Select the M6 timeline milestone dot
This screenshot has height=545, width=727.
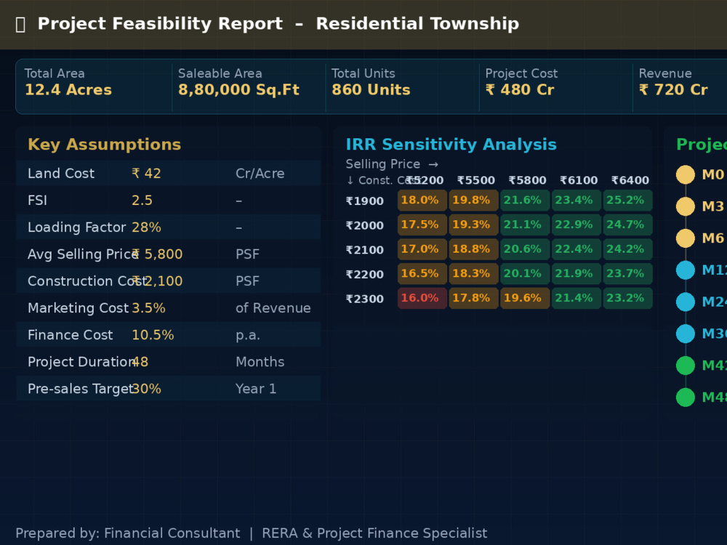click(x=686, y=238)
